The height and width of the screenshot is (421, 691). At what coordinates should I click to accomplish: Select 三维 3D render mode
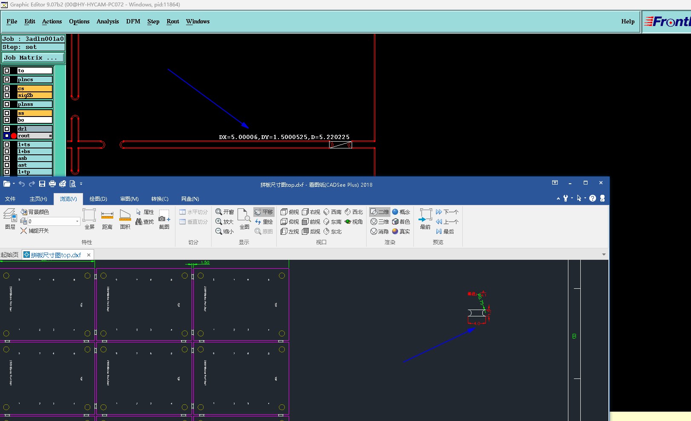380,222
